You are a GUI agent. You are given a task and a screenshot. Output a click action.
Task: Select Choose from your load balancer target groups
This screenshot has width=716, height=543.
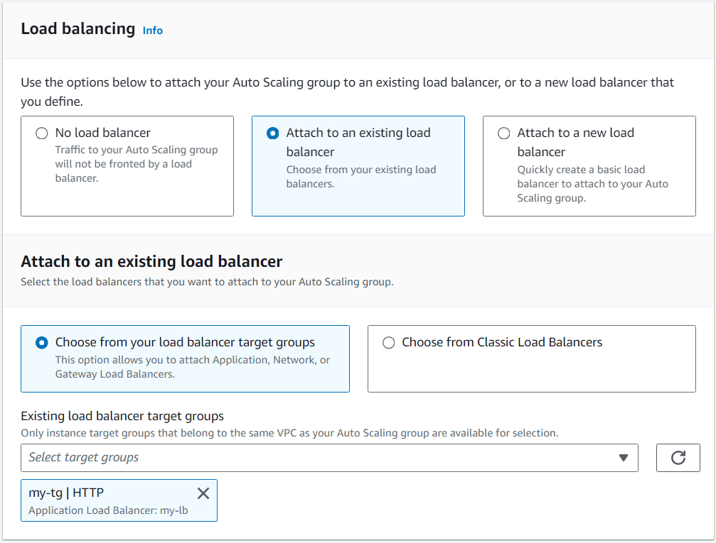point(41,341)
